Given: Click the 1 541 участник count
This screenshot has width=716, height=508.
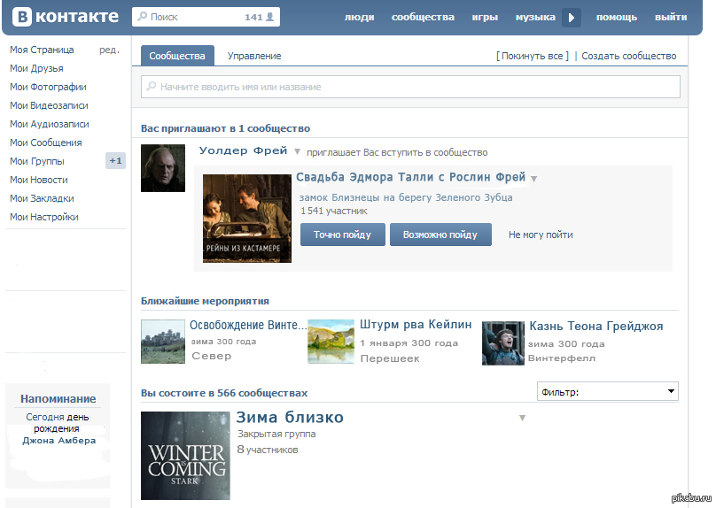Looking at the screenshot, I should [334, 211].
